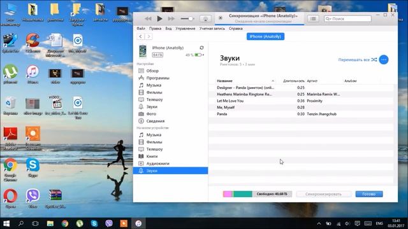408x229 pixels.
Task: Click the sync arrows icon beside device name
Action: point(201,48)
